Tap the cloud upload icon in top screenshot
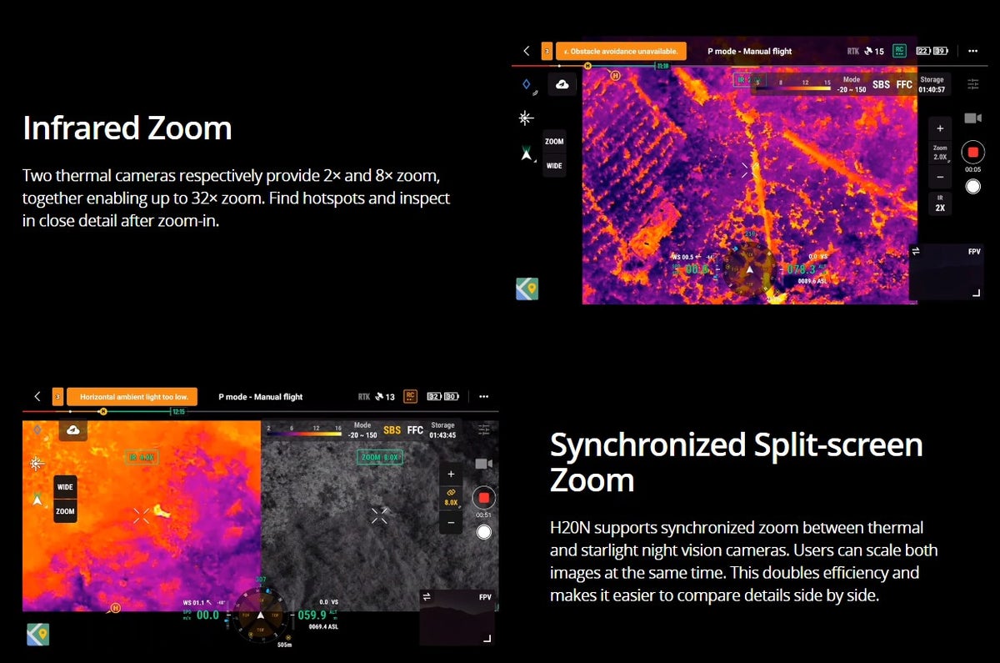1000x663 pixels. pos(562,84)
